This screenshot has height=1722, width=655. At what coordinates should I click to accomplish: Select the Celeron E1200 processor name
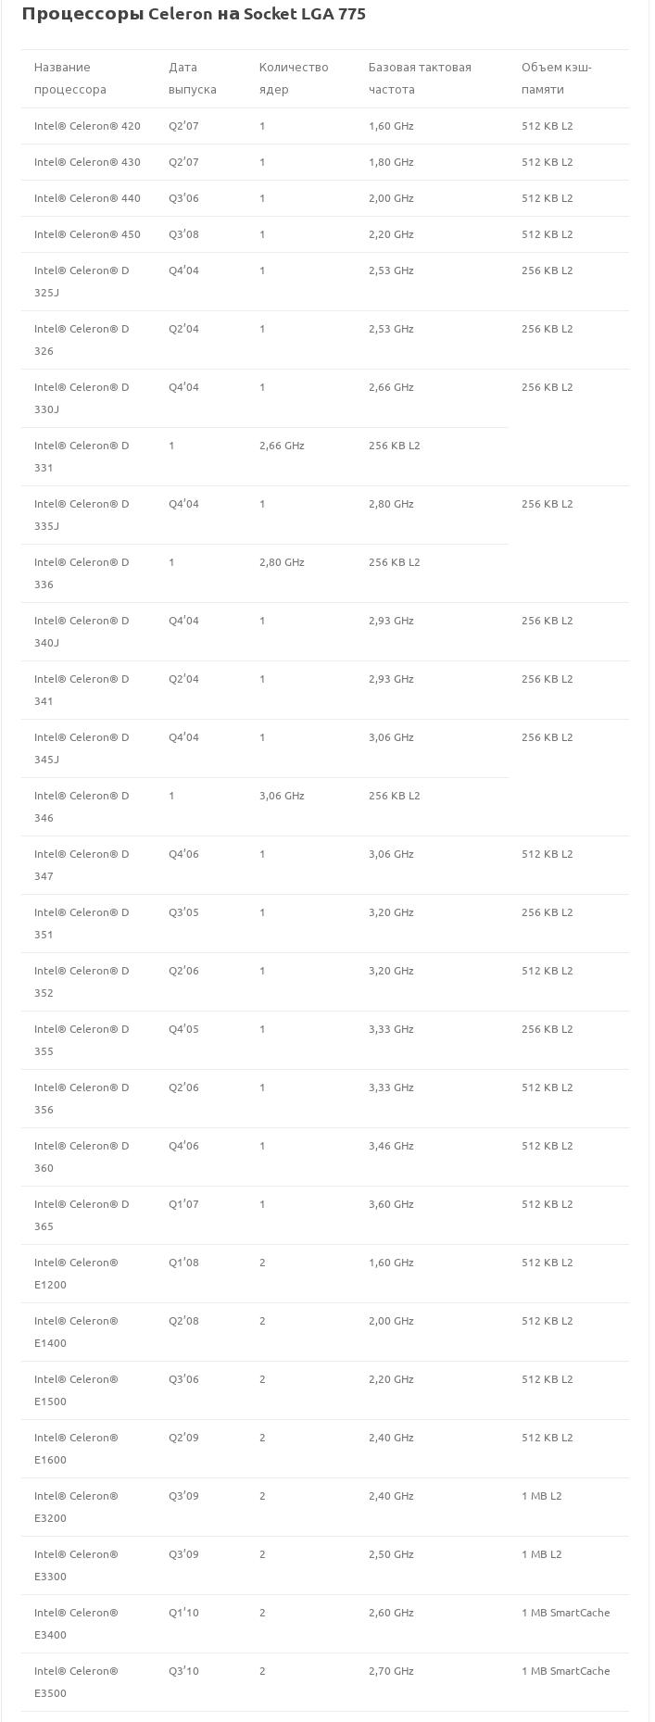pyautogui.click(x=76, y=1274)
